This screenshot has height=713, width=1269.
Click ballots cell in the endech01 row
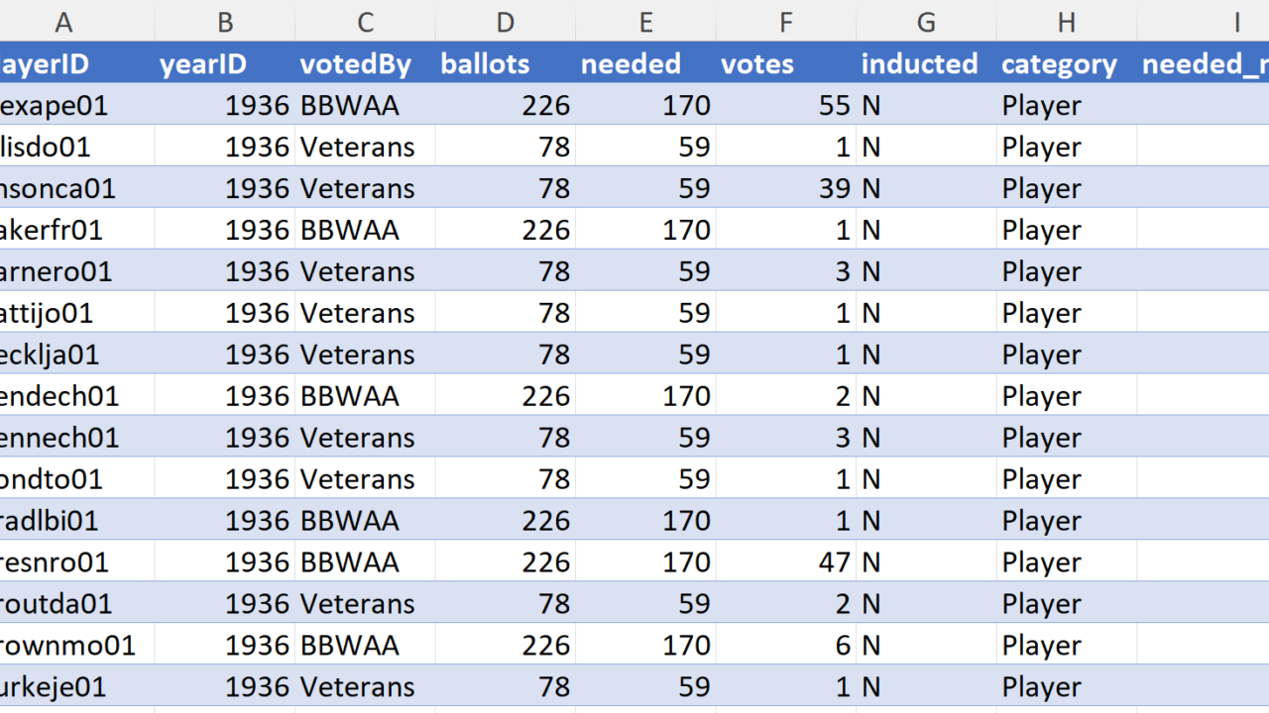coord(505,396)
